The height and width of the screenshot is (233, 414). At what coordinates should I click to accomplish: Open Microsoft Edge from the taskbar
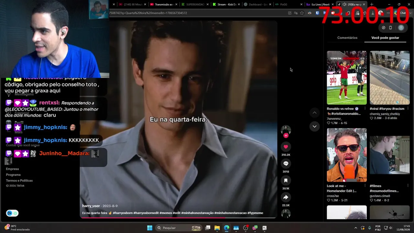coord(226,228)
